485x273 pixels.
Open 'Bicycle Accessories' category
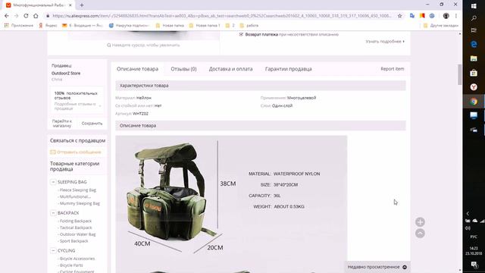[x=77, y=259]
